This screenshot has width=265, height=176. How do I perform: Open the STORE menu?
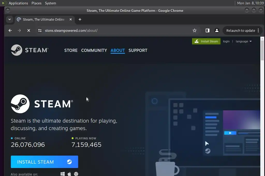71,50
